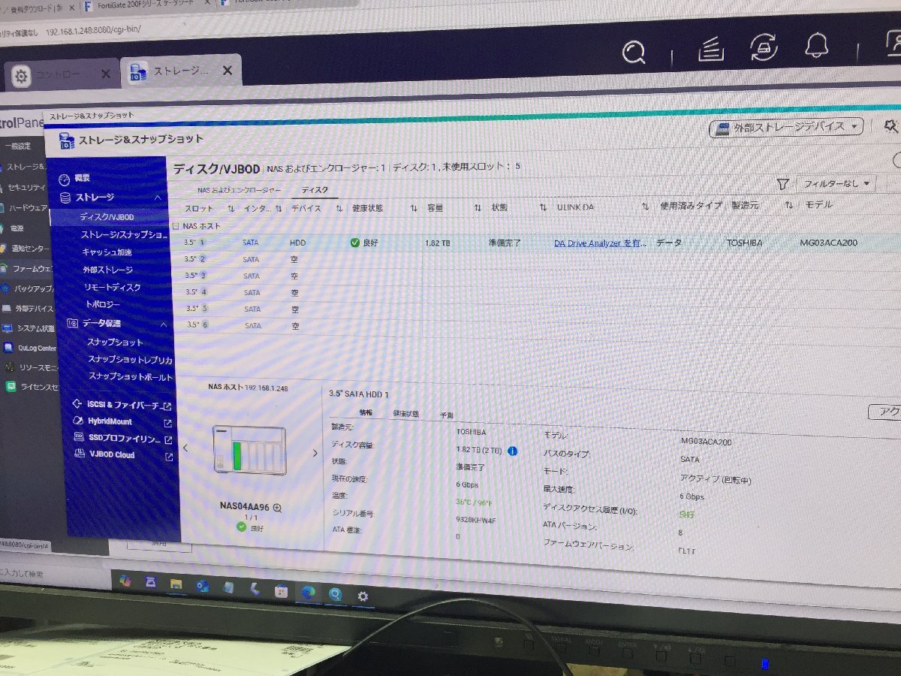
Task: Open the background tasks stack icon
Action: [710, 50]
